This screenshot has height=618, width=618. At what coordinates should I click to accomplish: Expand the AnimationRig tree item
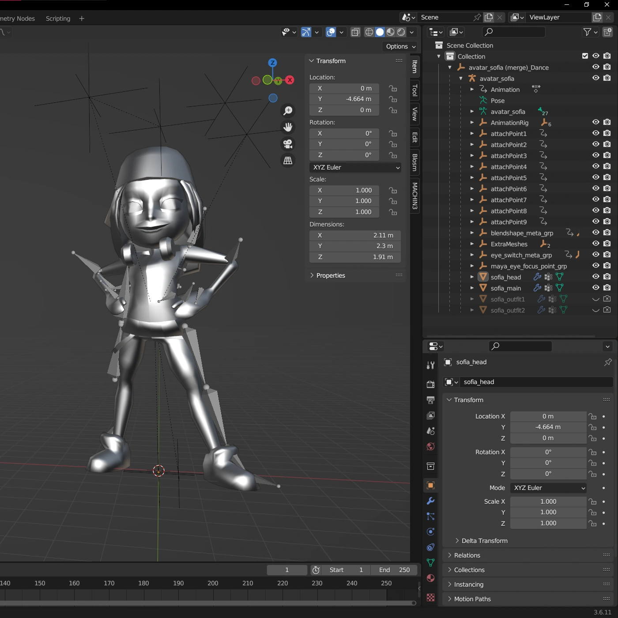(x=472, y=123)
